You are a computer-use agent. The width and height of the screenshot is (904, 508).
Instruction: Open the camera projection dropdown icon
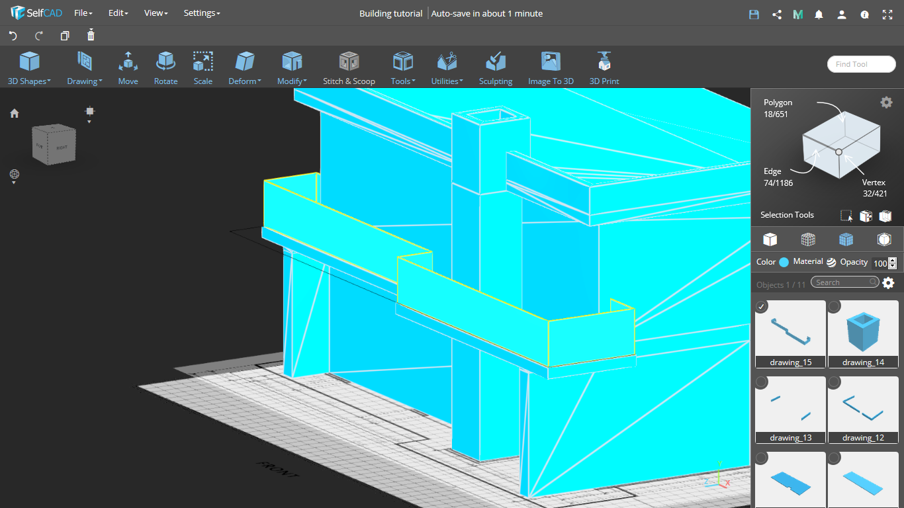click(x=15, y=176)
